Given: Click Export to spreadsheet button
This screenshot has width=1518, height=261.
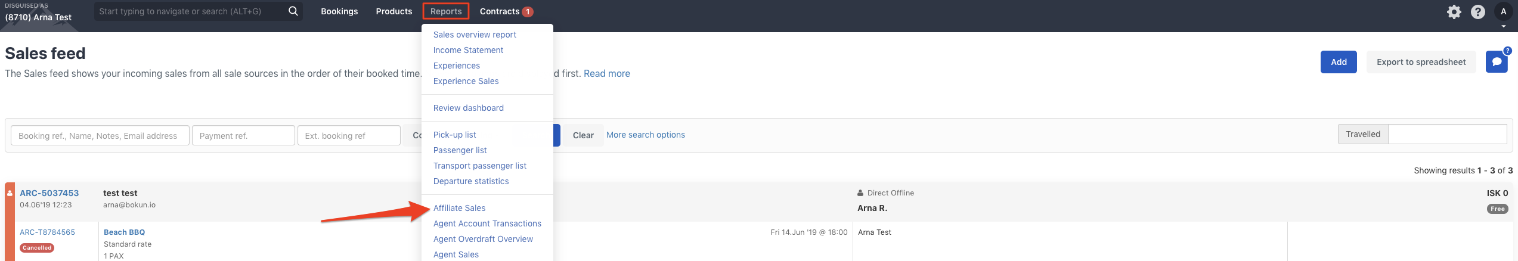Looking at the screenshot, I should [x=1421, y=62].
